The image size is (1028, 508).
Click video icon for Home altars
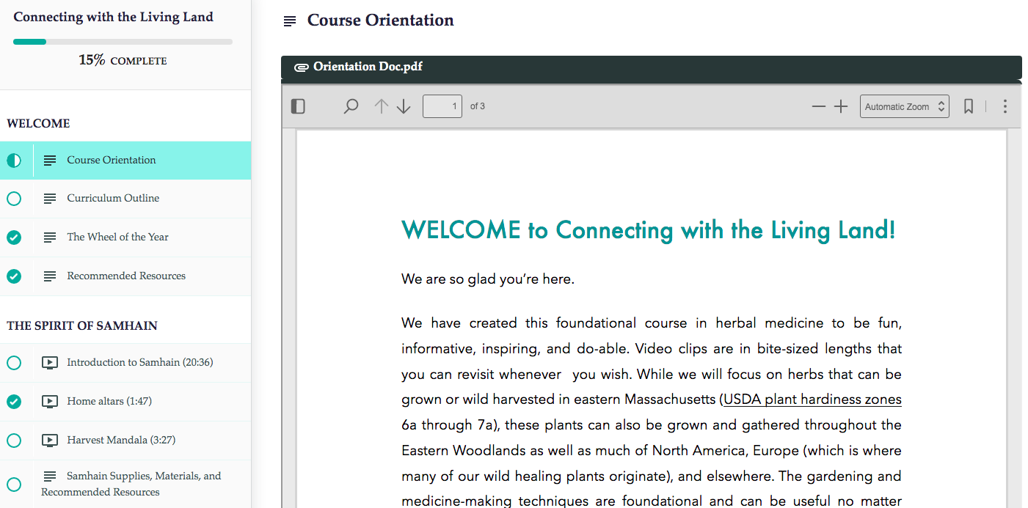(x=49, y=402)
